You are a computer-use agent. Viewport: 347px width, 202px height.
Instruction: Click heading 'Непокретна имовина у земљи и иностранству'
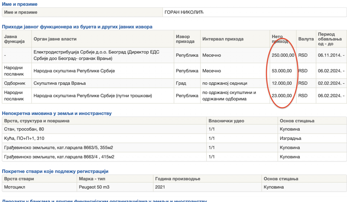click(x=57, y=113)
